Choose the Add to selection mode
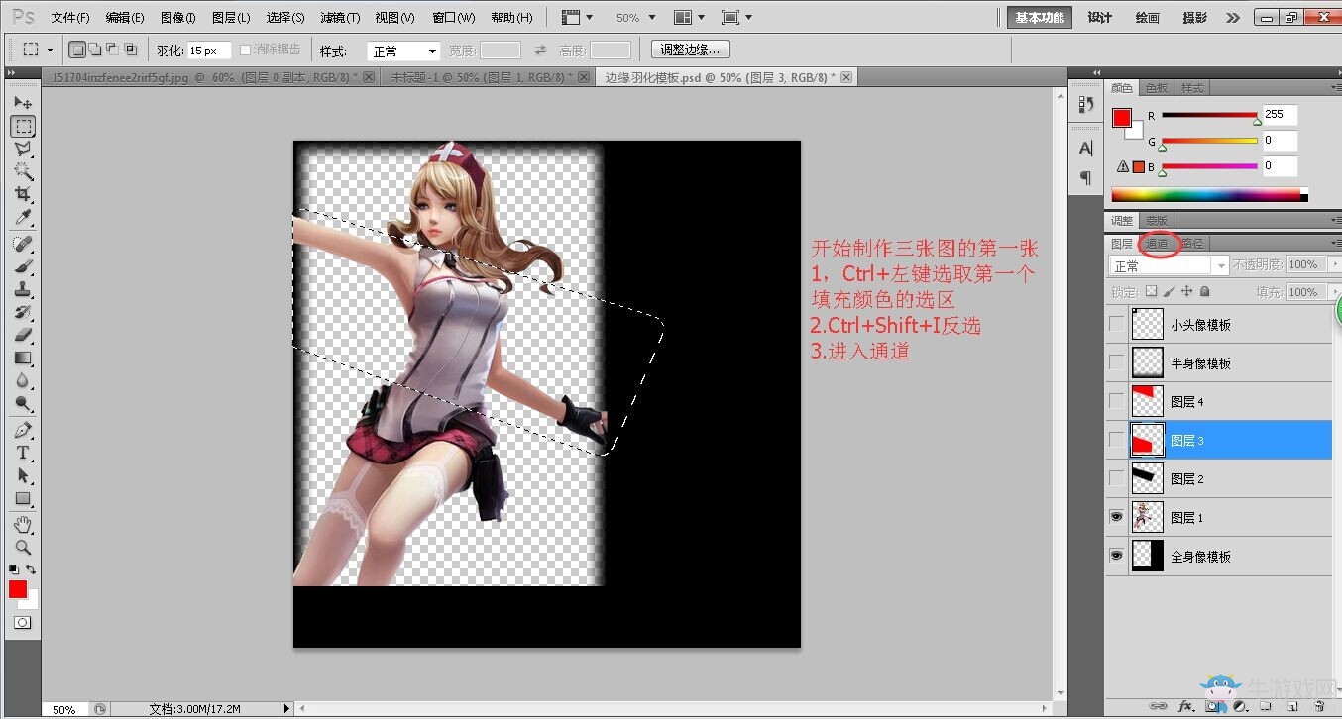1342x719 pixels. tap(94, 50)
